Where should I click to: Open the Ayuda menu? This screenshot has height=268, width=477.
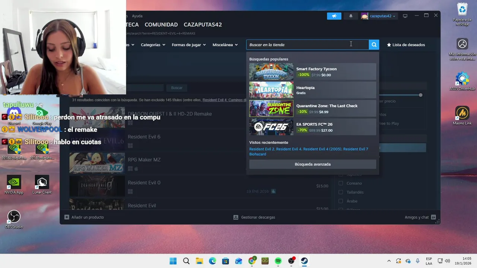pos(137,16)
